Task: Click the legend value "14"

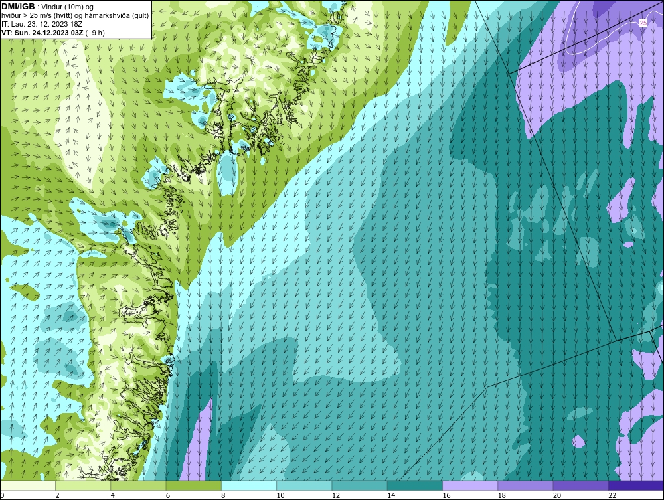Action: [x=391, y=495]
